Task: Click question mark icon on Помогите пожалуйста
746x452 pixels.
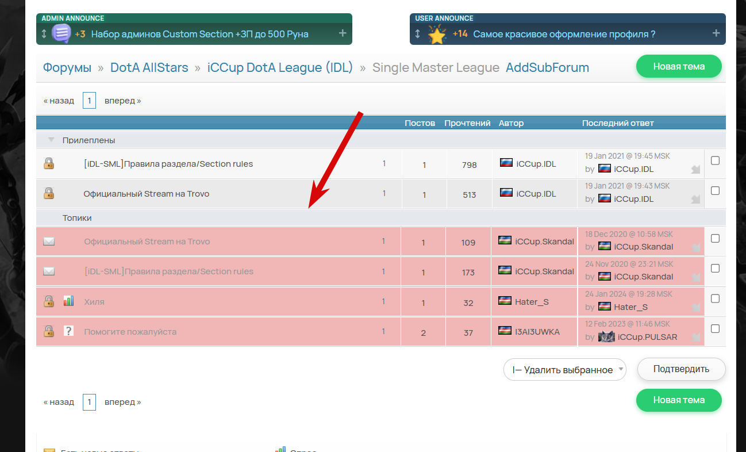Action: (68, 331)
